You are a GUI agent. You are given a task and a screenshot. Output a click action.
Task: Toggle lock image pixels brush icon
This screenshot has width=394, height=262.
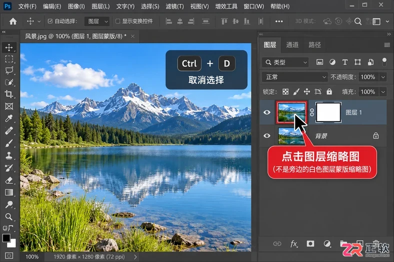point(296,92)
